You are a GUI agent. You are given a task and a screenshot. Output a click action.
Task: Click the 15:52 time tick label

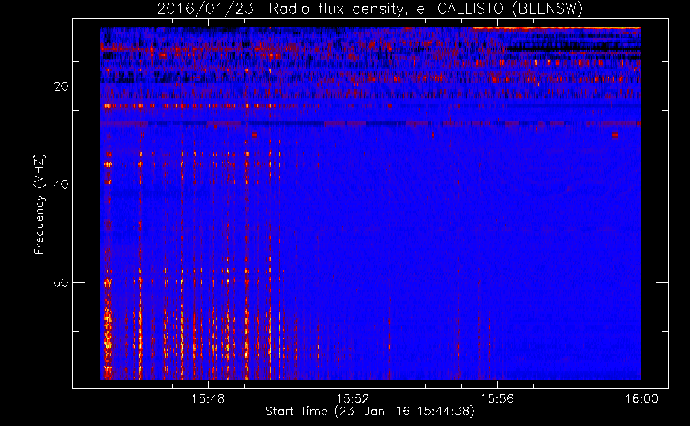[353, 399]
